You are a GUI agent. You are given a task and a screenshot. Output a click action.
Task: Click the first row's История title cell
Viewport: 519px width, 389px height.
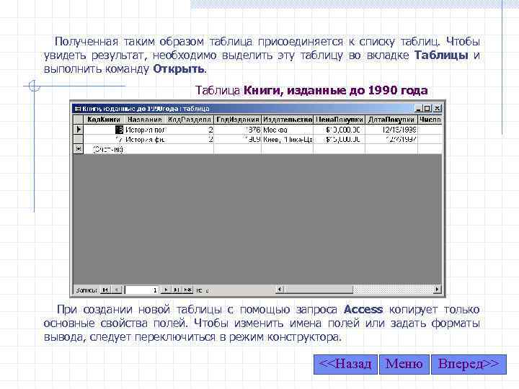(145, 130)
